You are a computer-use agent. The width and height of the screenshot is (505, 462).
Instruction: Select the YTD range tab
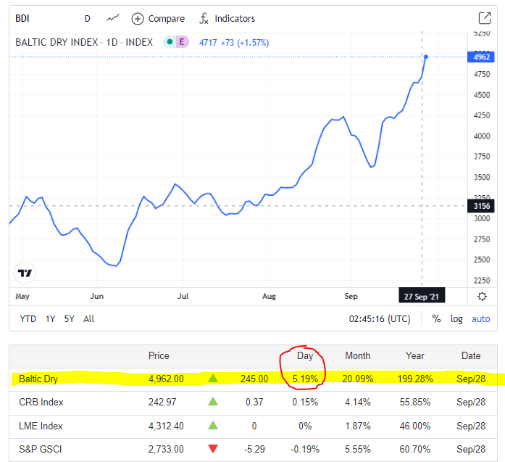click(28, 319)
